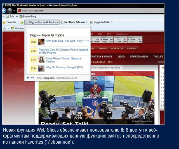Open THE LIFE nav item
Viewport: 179px width, 149px height.
tap(158, 57)
